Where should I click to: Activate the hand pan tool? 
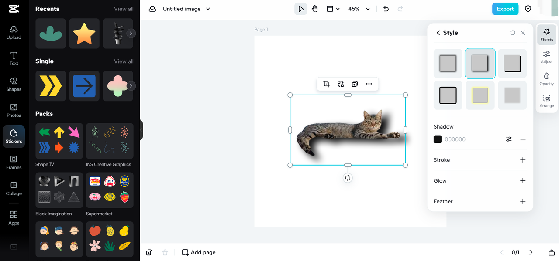[x=315, y=9]
